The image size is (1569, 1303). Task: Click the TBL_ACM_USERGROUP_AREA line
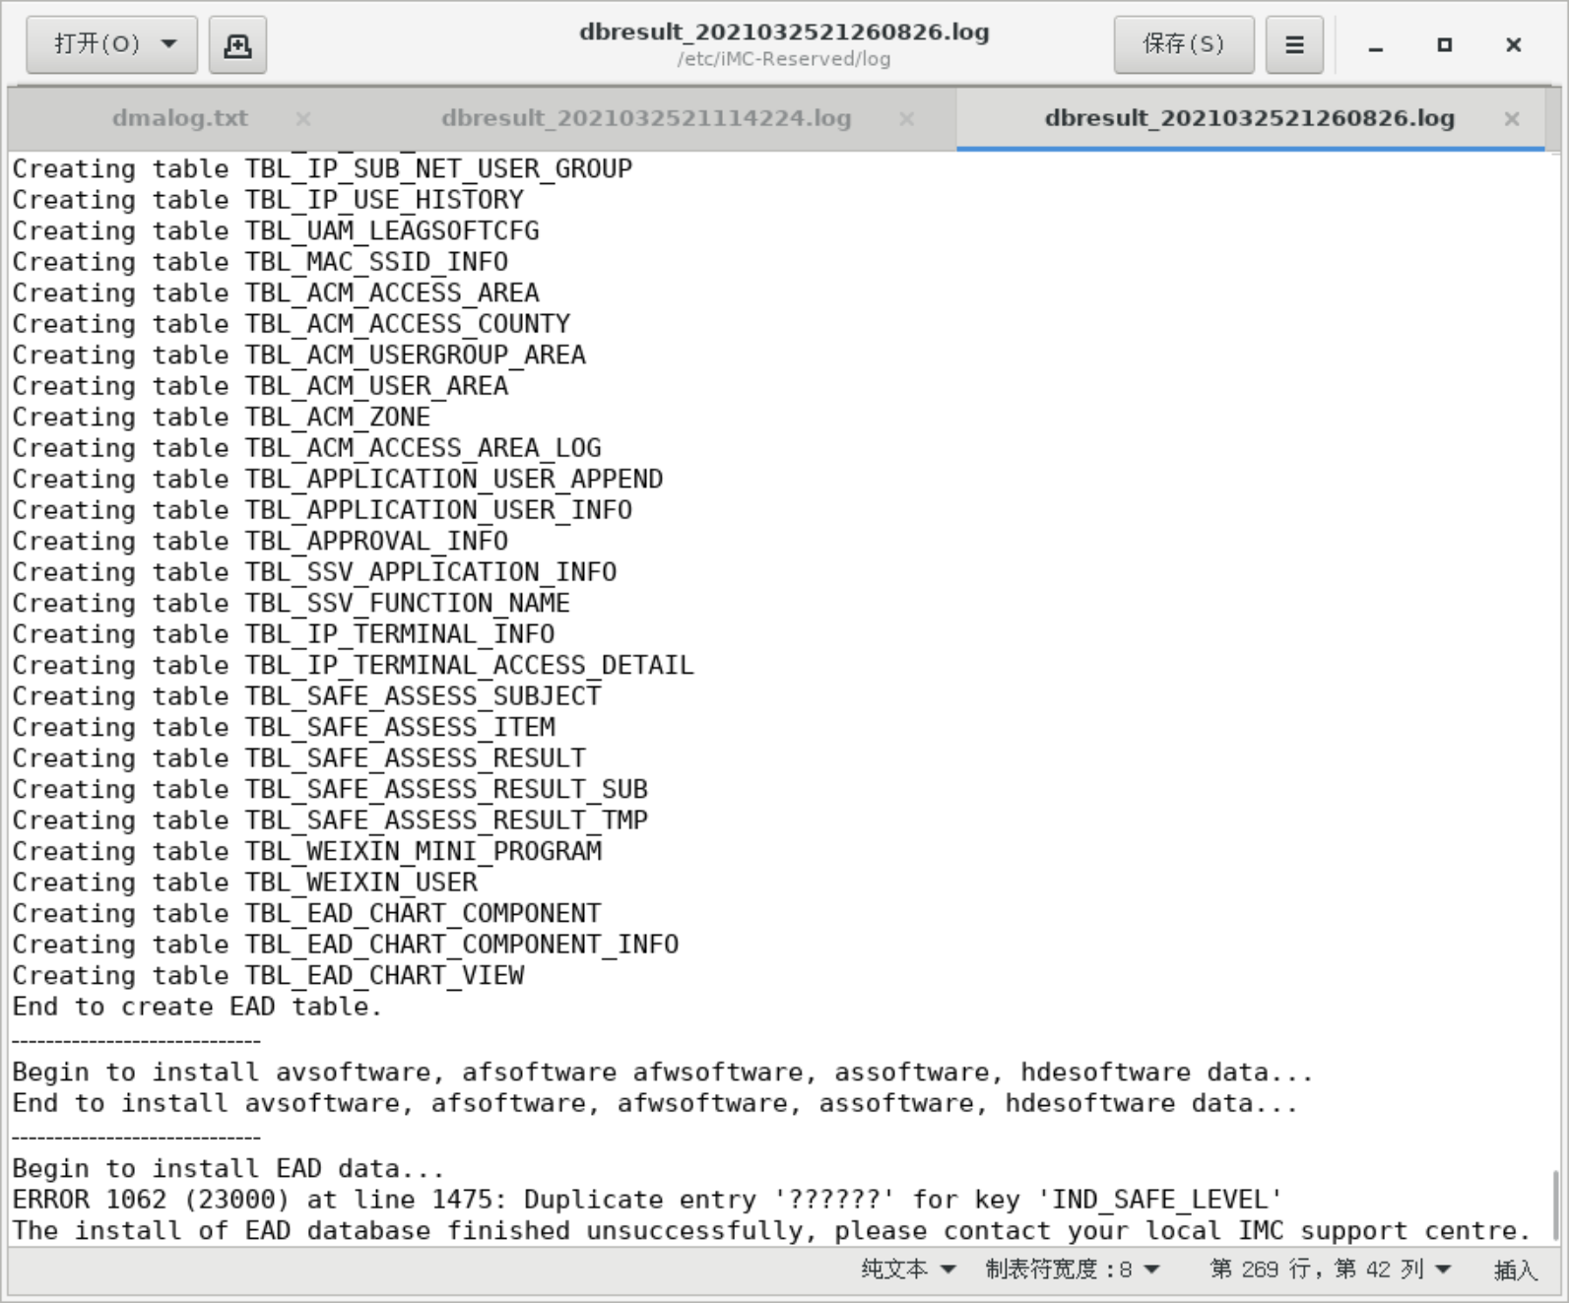[299, 356]
